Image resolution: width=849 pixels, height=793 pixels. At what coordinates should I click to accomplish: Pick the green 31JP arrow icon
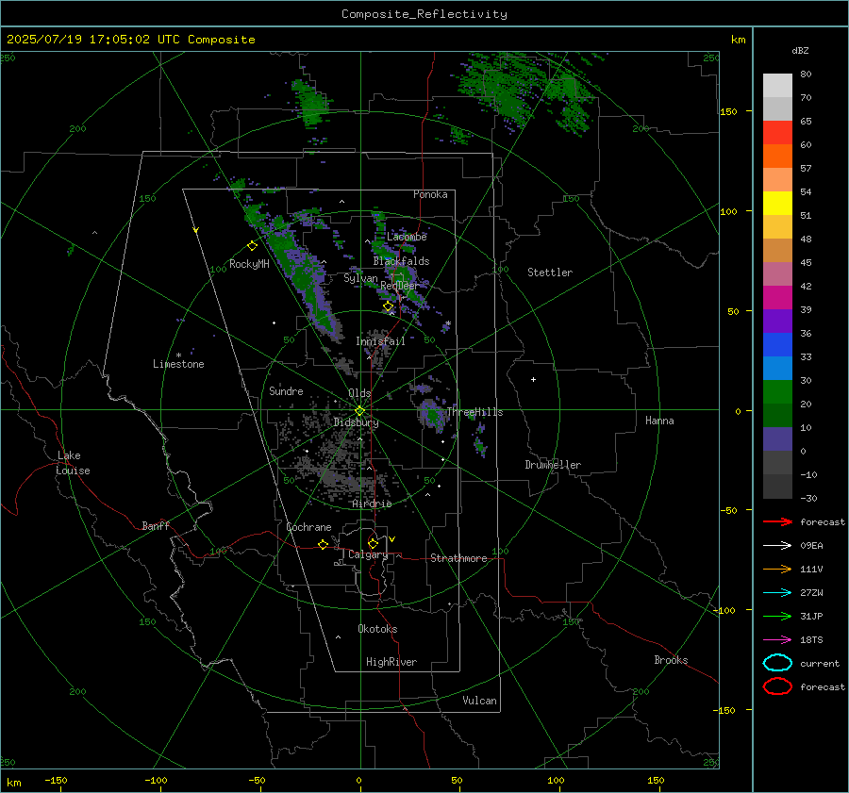[777, 616]
